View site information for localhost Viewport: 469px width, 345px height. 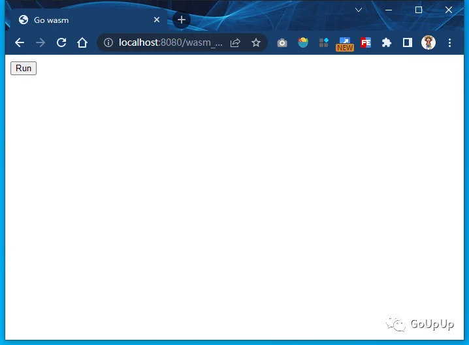click(108, 42)
